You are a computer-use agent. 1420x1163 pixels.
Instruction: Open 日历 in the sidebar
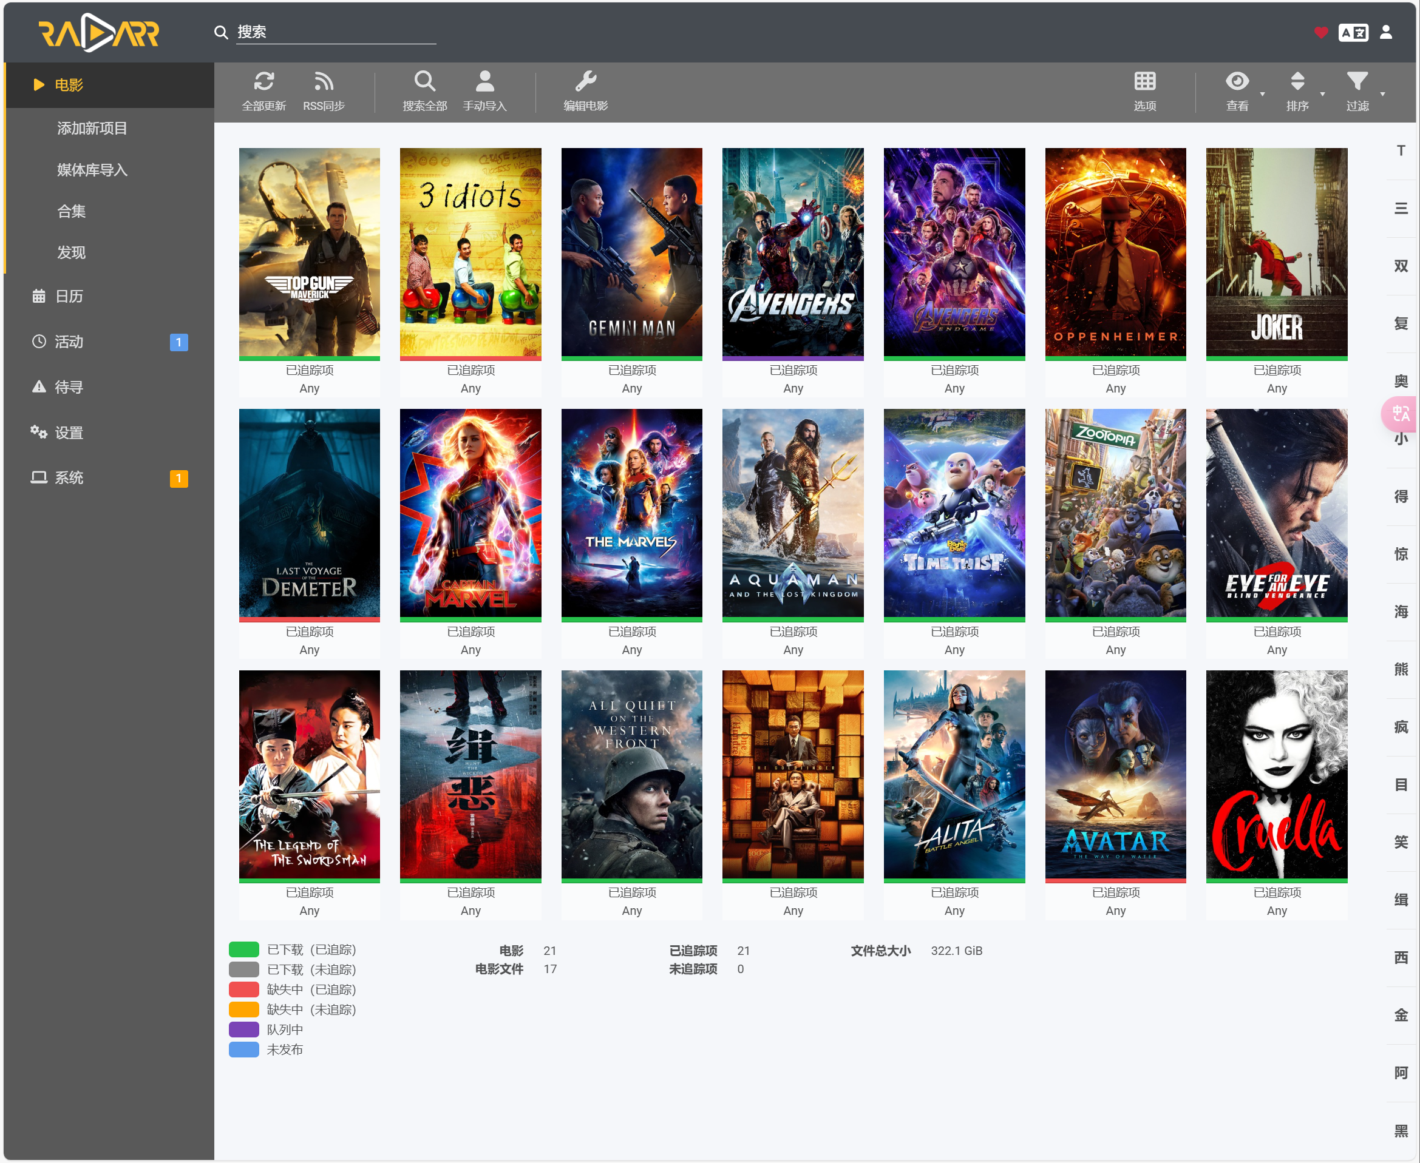[69, 296]
